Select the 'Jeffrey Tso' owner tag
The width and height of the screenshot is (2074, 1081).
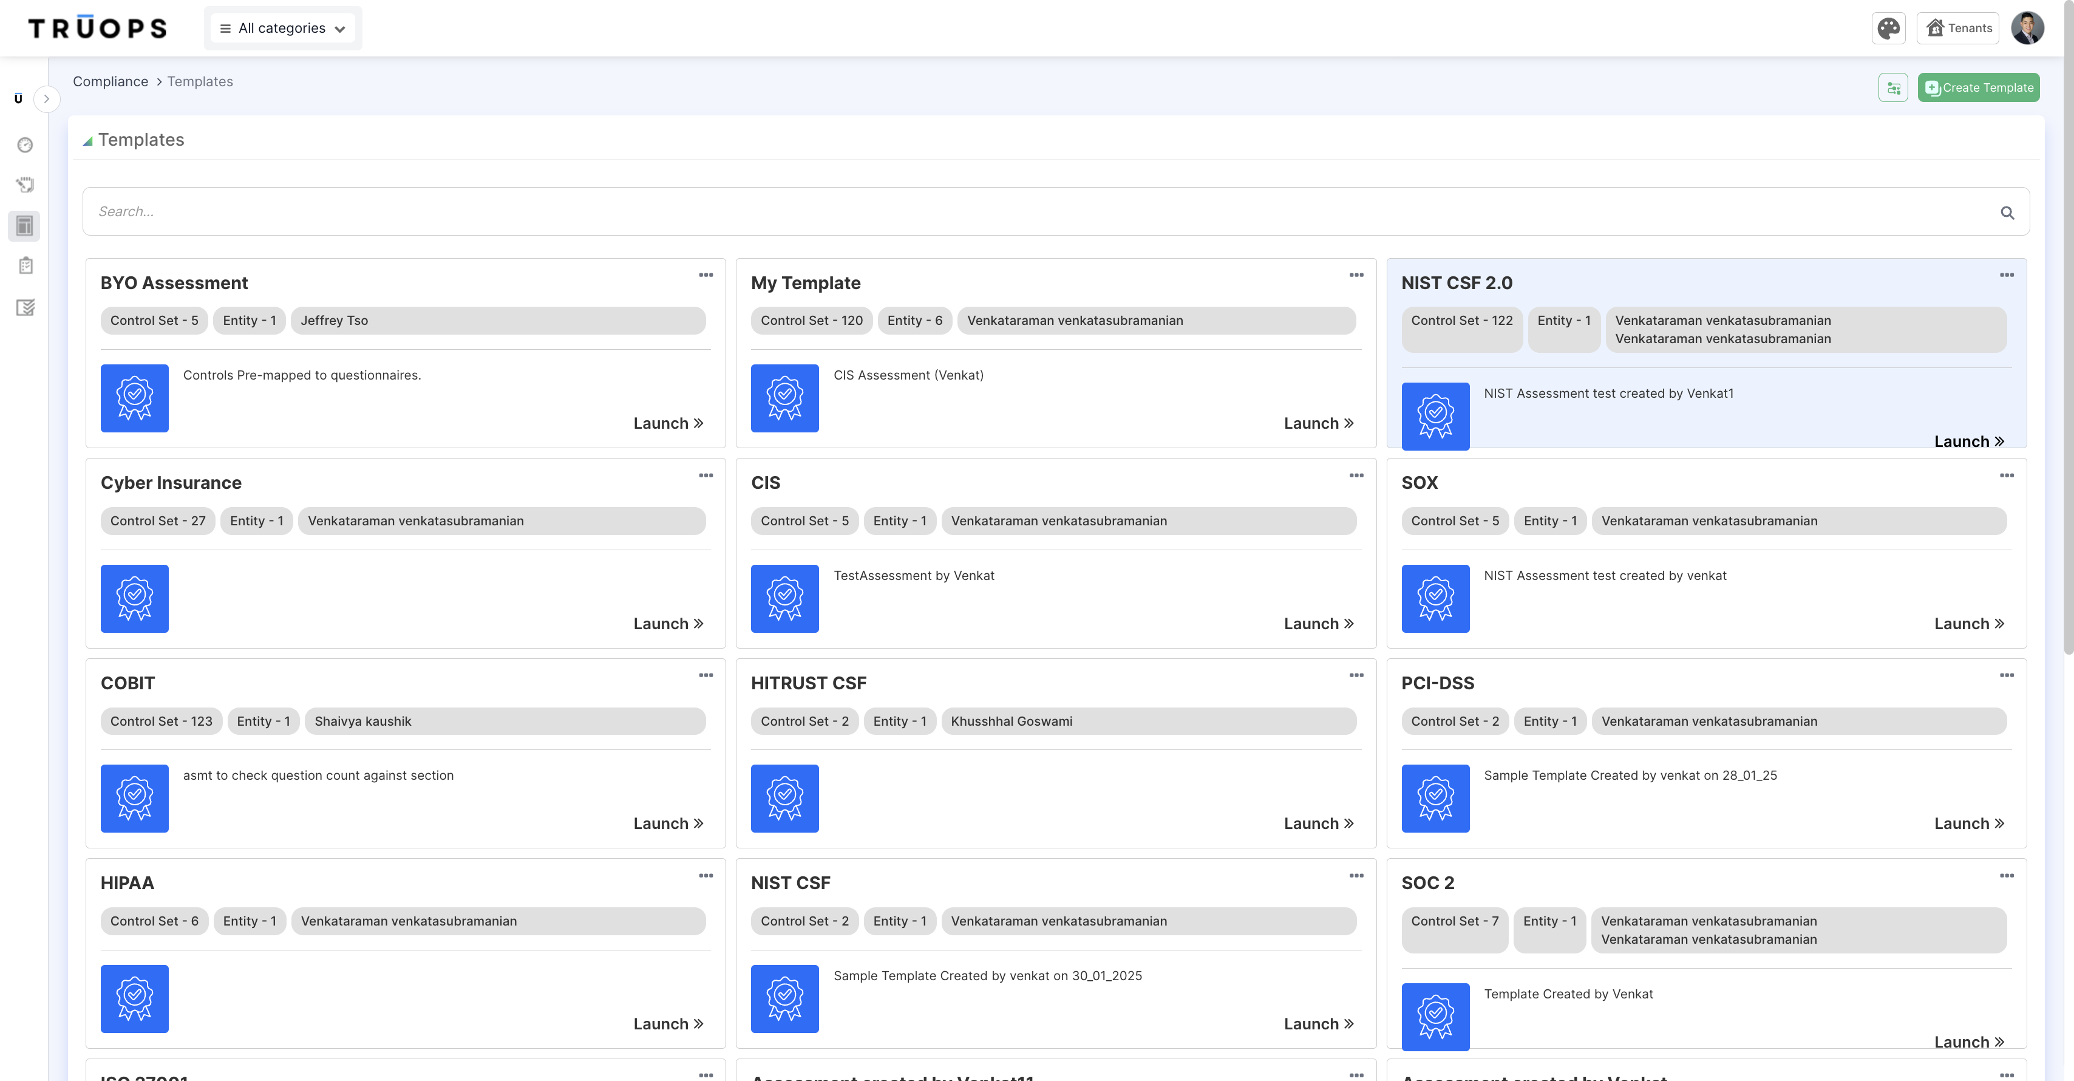[498, 321]
